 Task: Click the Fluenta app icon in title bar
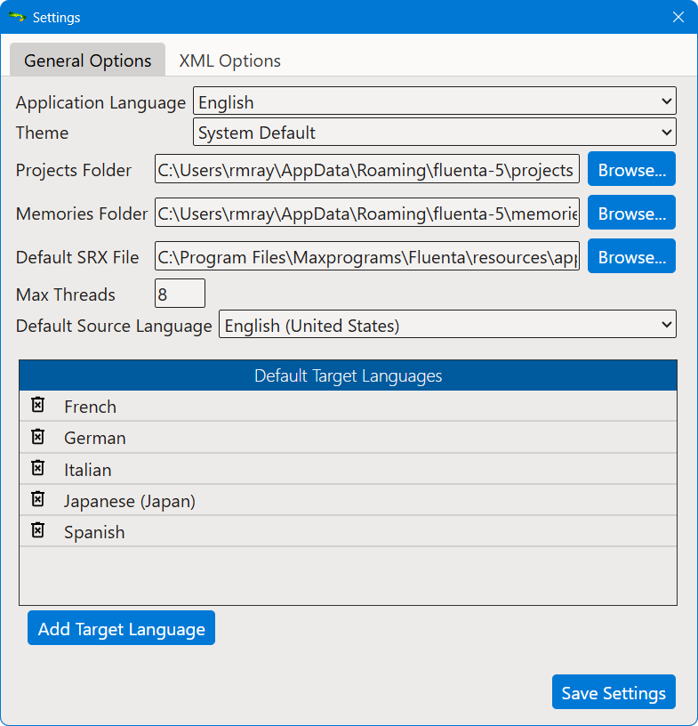(x=17, y=17)
